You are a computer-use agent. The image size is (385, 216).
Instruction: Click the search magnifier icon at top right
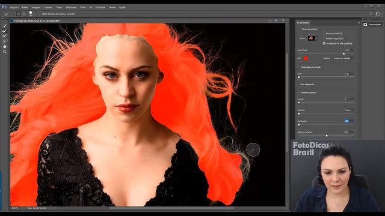371,14
